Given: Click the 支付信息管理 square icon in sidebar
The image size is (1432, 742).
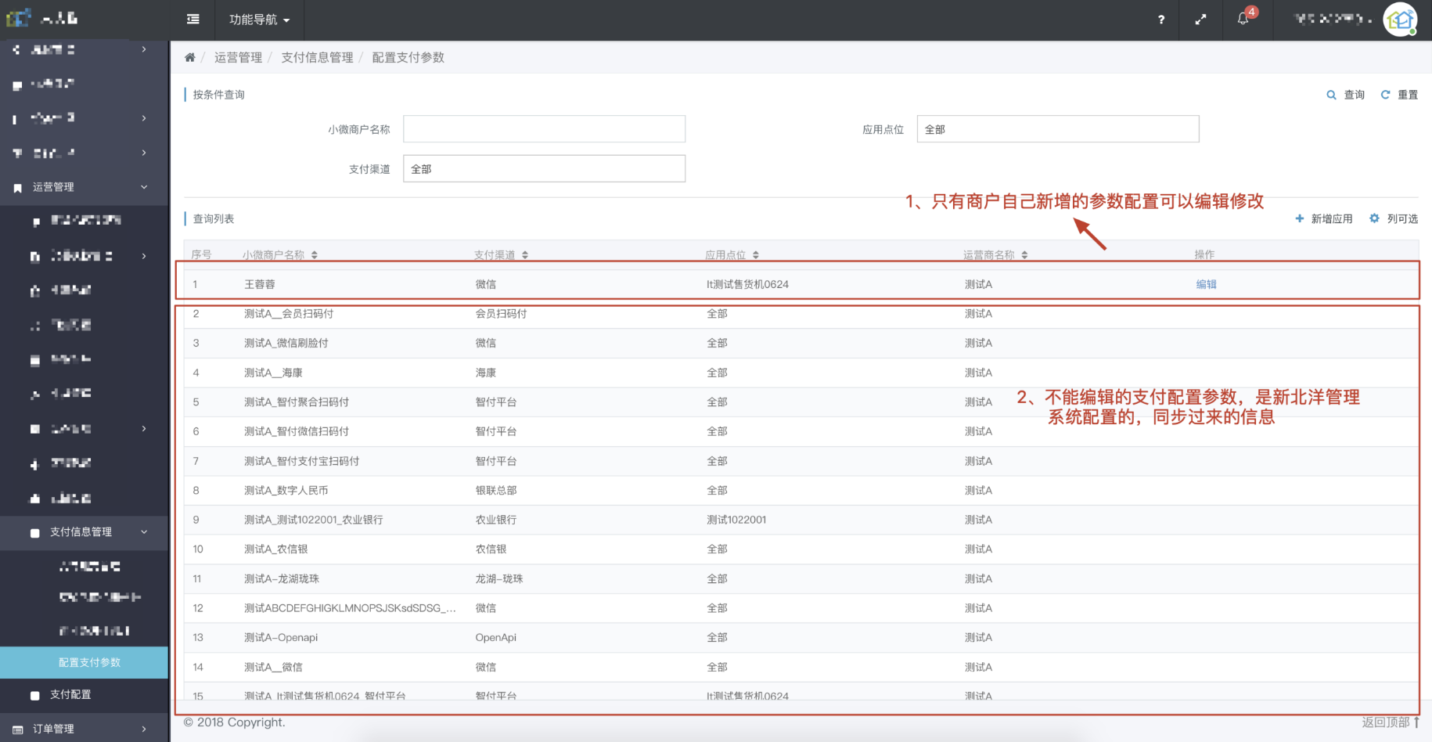Looking at the screenshot, I should pos(34,533).
